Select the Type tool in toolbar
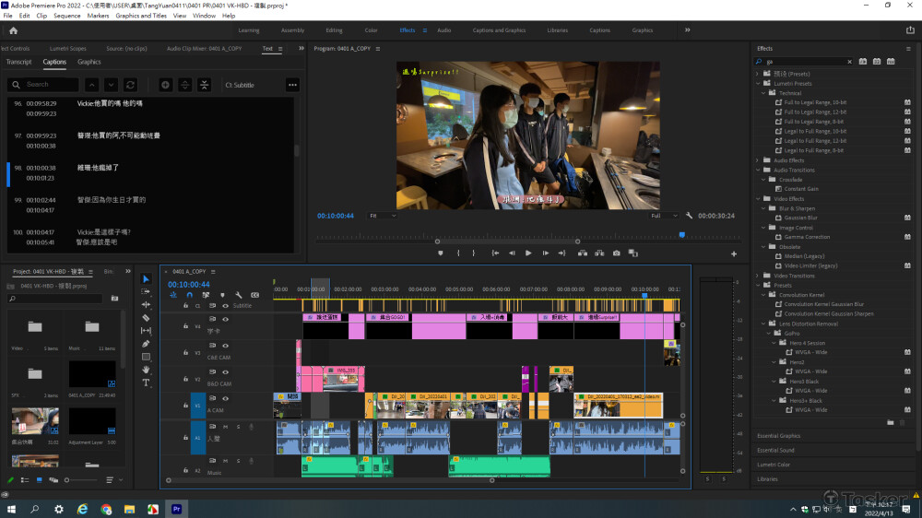Image resolution: width=922 pixels, height=518 pixels. (146, 382)
